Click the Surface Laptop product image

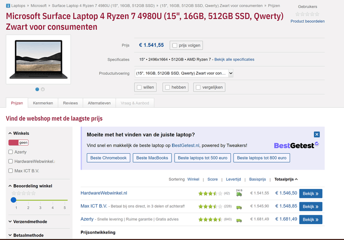point(38,59)
